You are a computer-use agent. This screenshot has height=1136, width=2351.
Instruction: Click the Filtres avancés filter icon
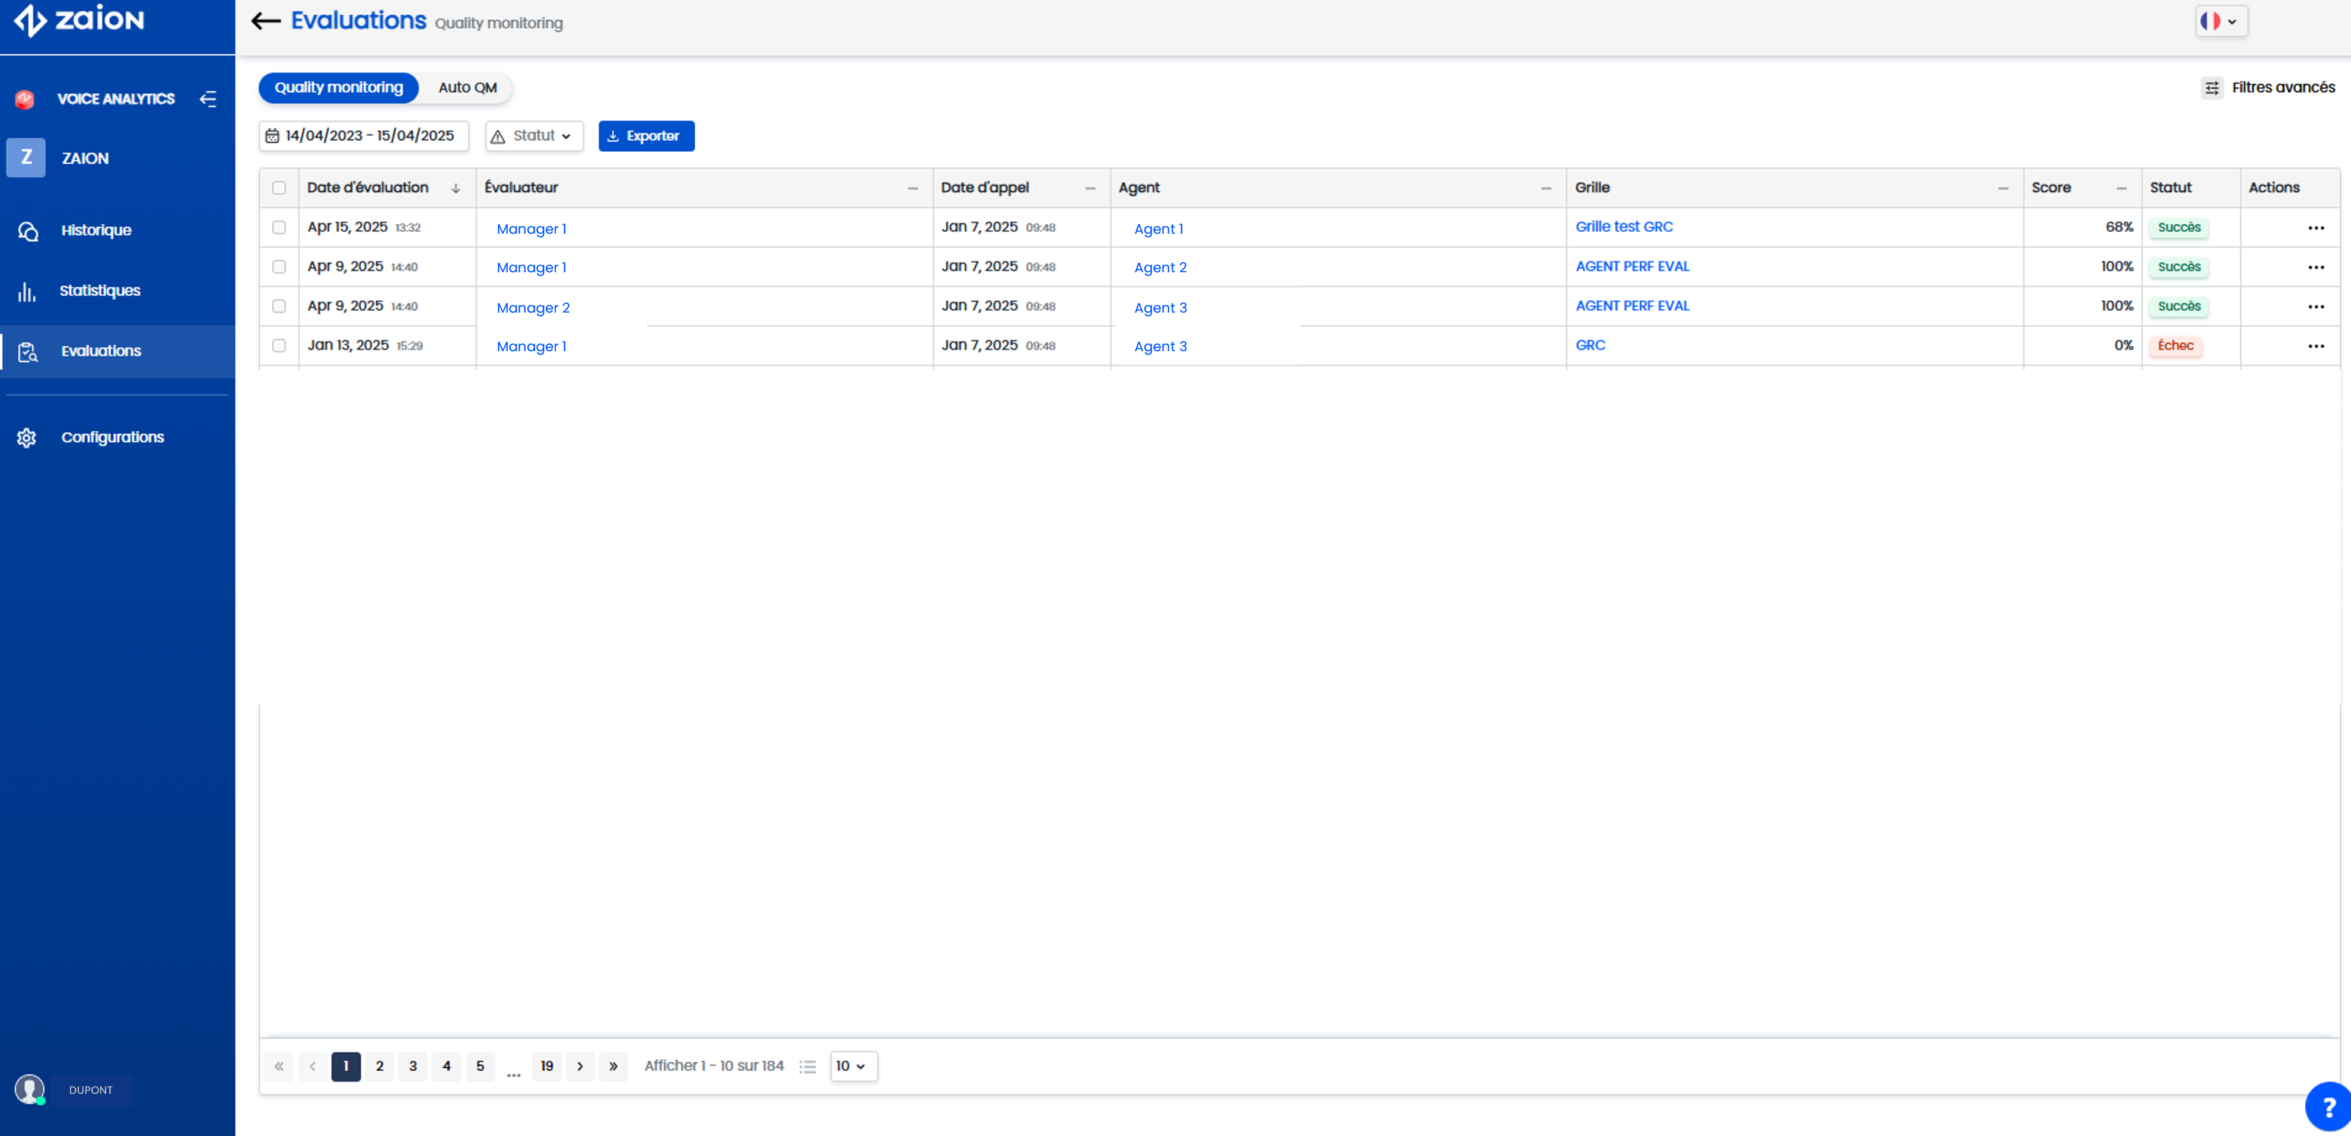click(2212, 88)
